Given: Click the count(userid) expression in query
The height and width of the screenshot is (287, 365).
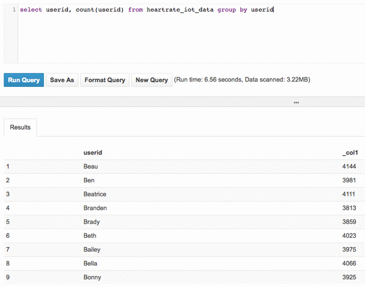Looking at the screenshot, I should pyautogui.click(x=100, y=10).
